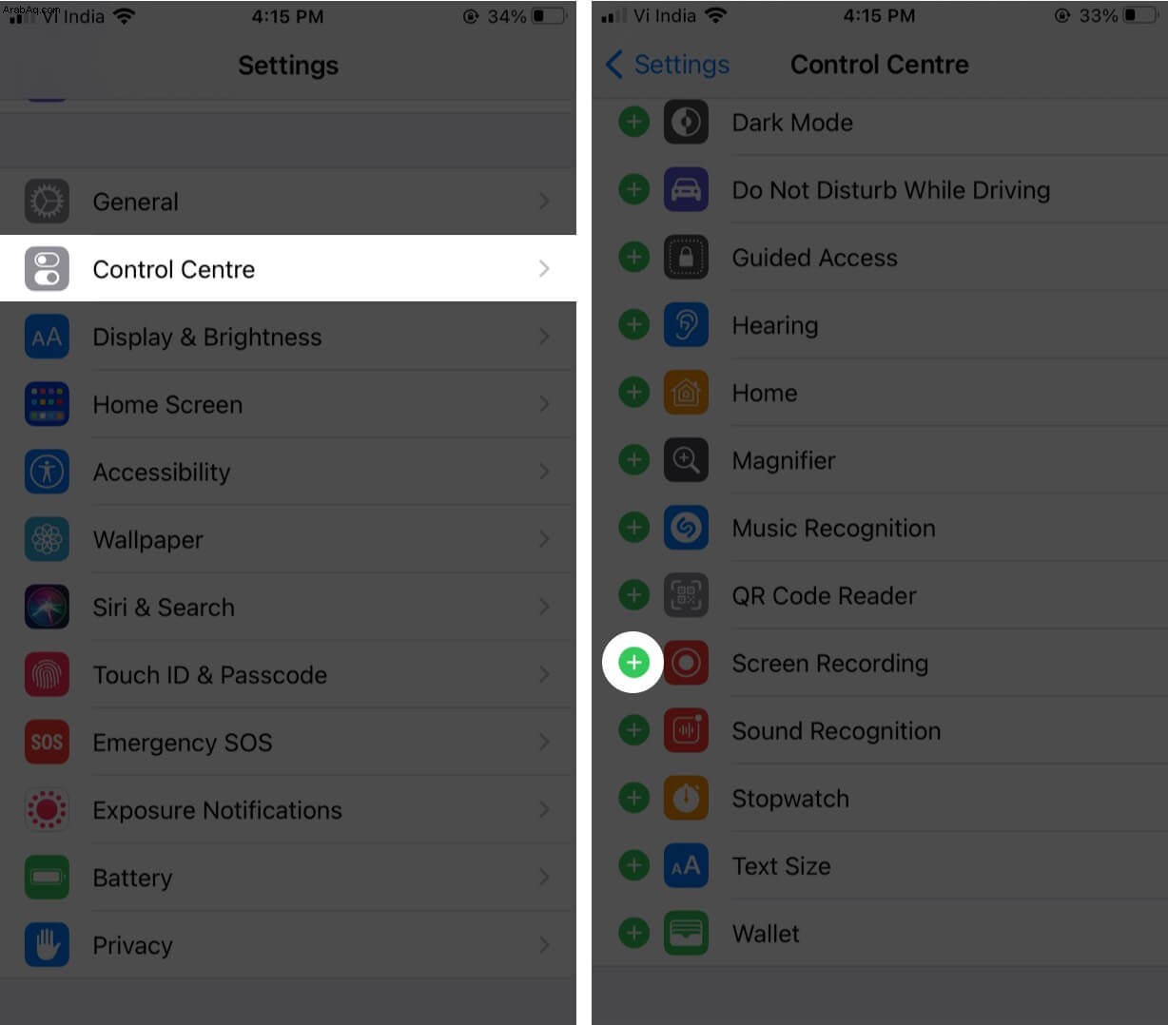Add Stopwatch using green plus button

[633, 798]
